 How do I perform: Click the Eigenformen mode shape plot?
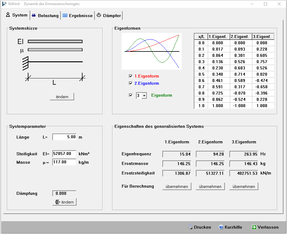152,51
